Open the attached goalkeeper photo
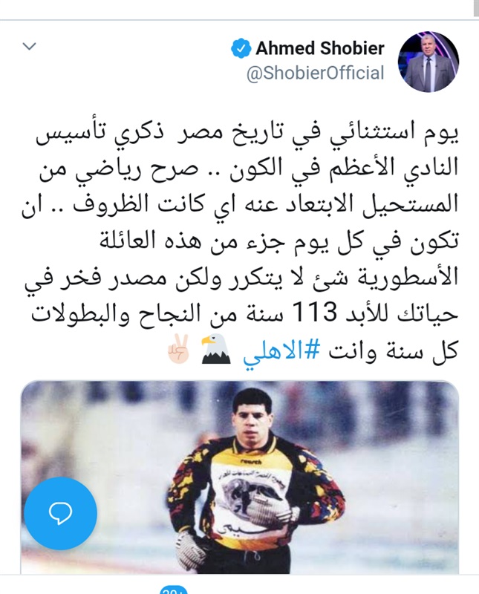The width and height of the screenshot is (479, 594). coord(239,477)
